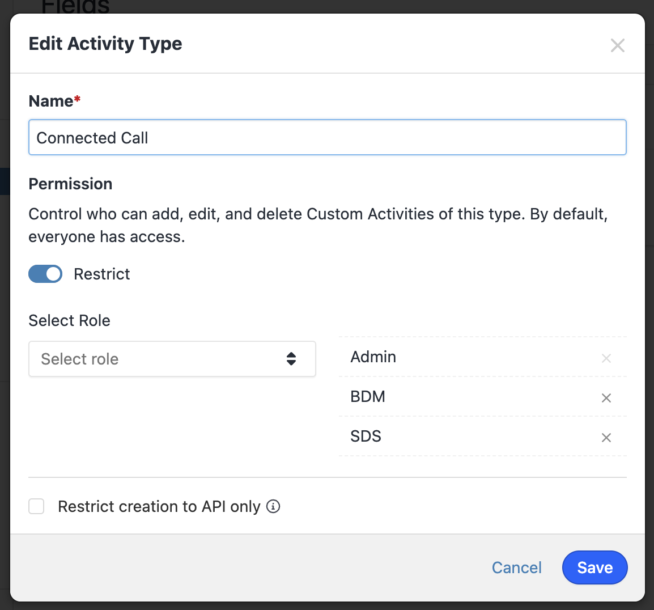Screen dimensions: 654x610
Task: Click the info icon beside API only
Action: pyautogui.click(x=273, y=506)
